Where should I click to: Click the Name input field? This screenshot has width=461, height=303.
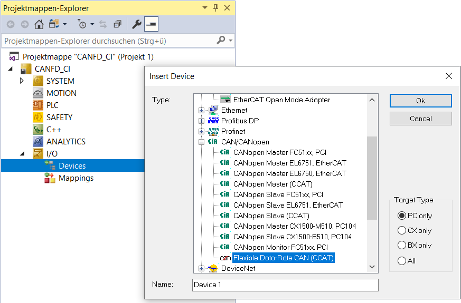(x=285, y=285)
